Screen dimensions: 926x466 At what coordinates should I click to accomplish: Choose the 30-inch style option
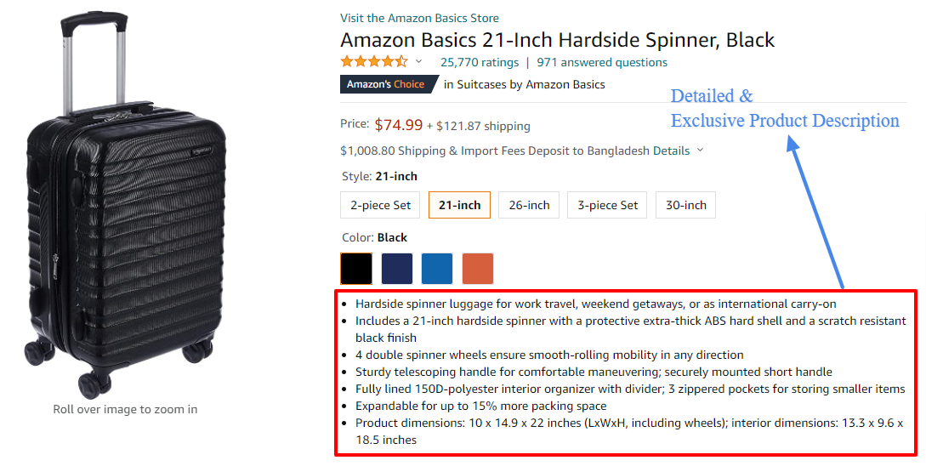685,205
